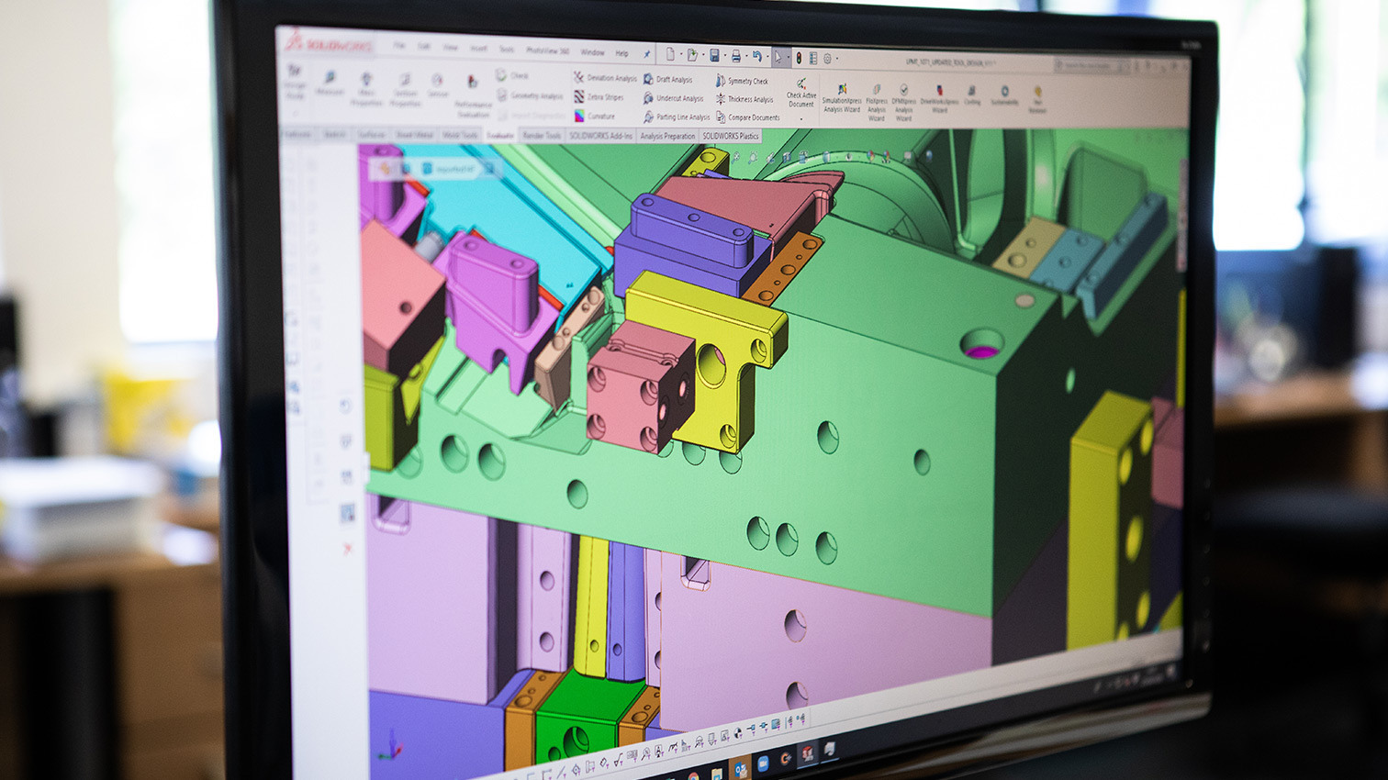Toggle Undercut Analysis
Viewport: 1388px width, 780px height.
point(674,98)
